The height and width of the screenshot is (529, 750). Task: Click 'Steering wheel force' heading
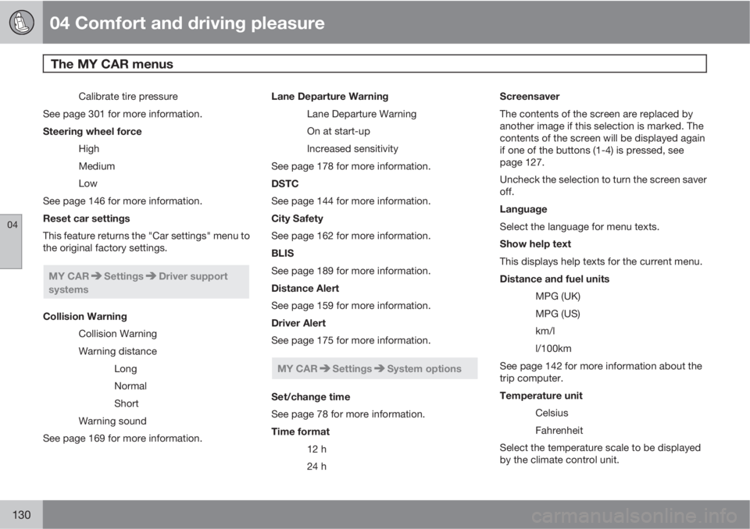point(92,131)
